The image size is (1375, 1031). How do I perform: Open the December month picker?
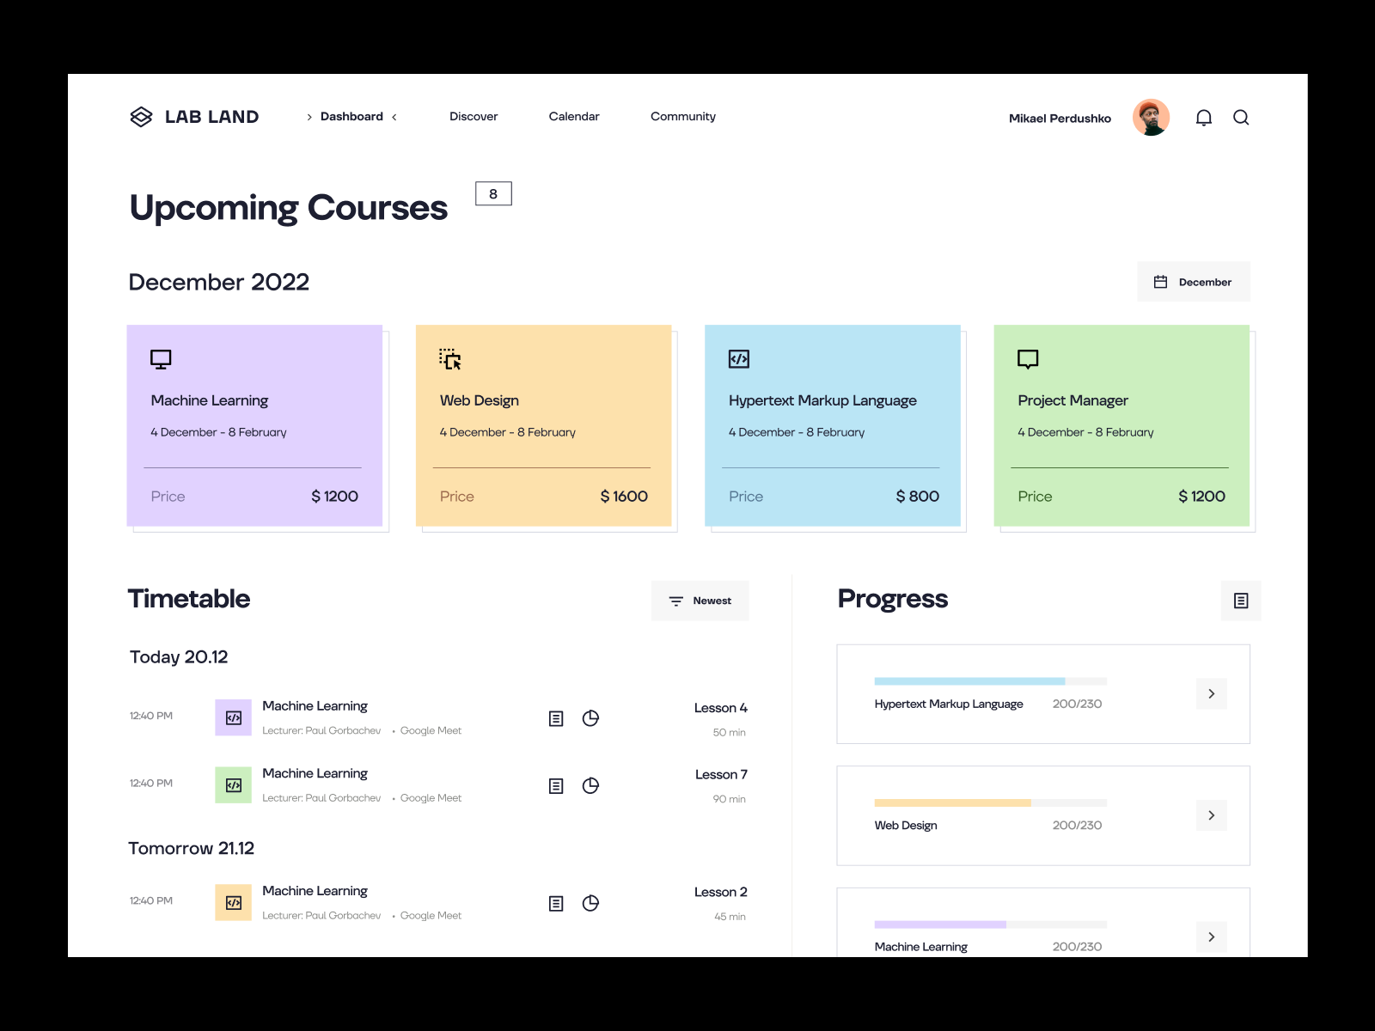pos(1194,281)
